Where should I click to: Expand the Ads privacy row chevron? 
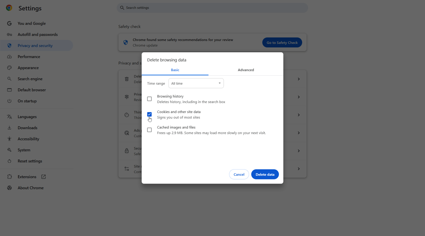coord(299,133)
